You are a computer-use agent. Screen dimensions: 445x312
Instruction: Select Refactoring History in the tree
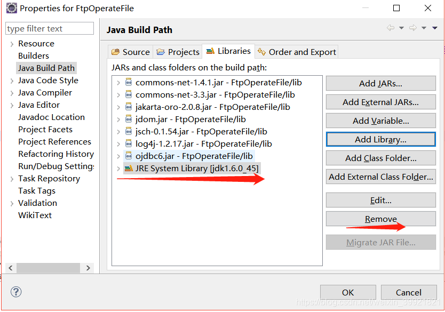[56, 154]
